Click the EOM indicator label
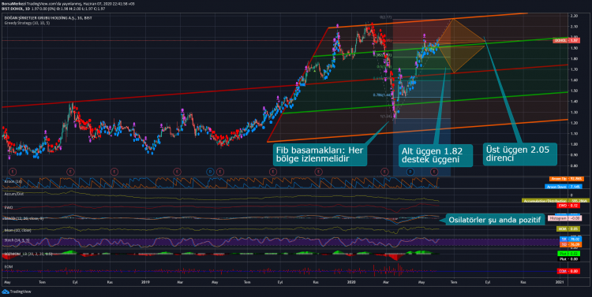592x297 pixels. pyautogui.click(x=9, y=266)
